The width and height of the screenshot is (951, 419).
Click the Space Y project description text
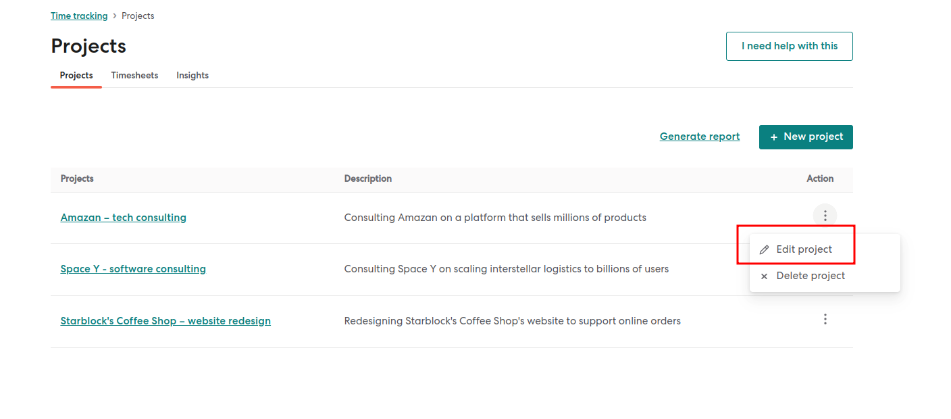pyautogui.click(x=507, y=269)
